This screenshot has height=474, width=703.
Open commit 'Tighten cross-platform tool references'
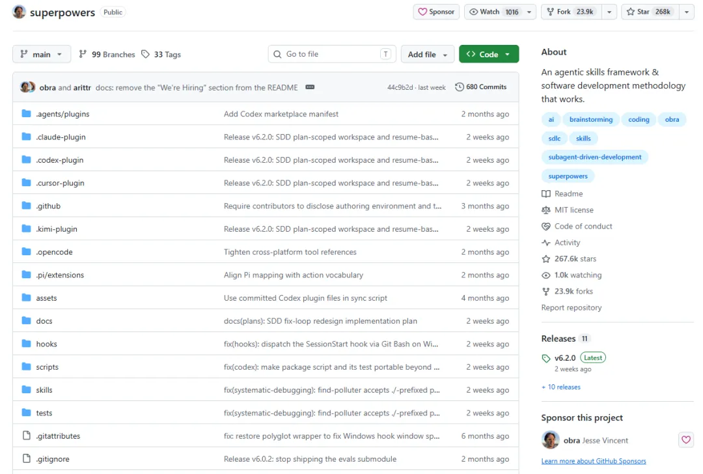(290, 252)
